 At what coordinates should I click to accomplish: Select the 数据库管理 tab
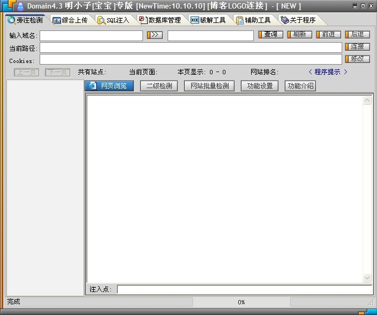pyautogui.click(x=160, y=20)
